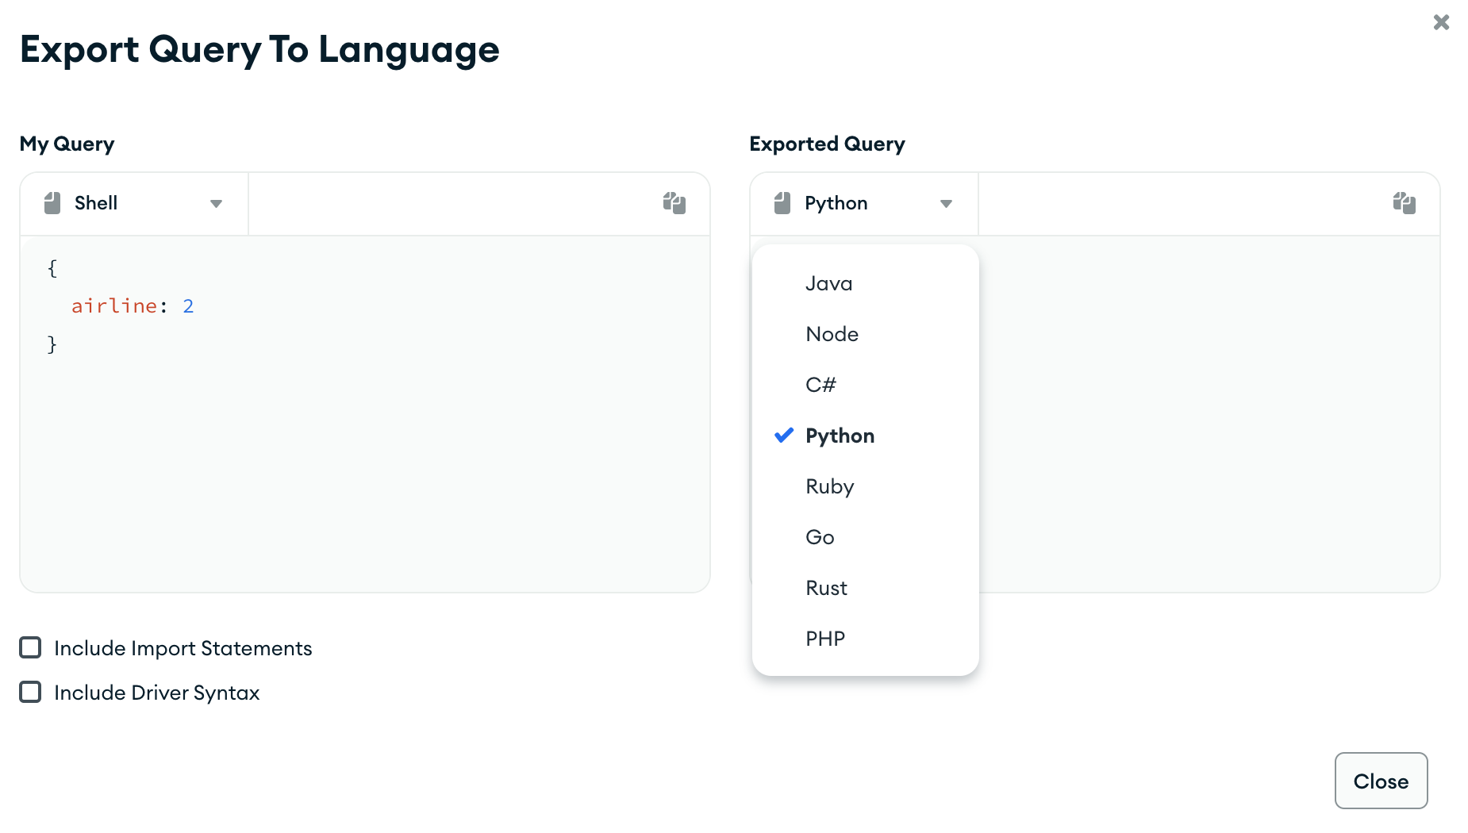The height and width of the screenshot is (833, 1468).
Task: Select Ruby from the dropdown options
Action: pos(829,486)
